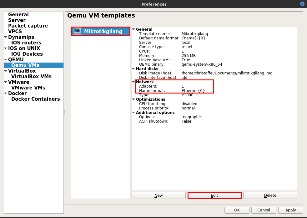
Task: Click the QEMU category label
Action: pos(16,59)
